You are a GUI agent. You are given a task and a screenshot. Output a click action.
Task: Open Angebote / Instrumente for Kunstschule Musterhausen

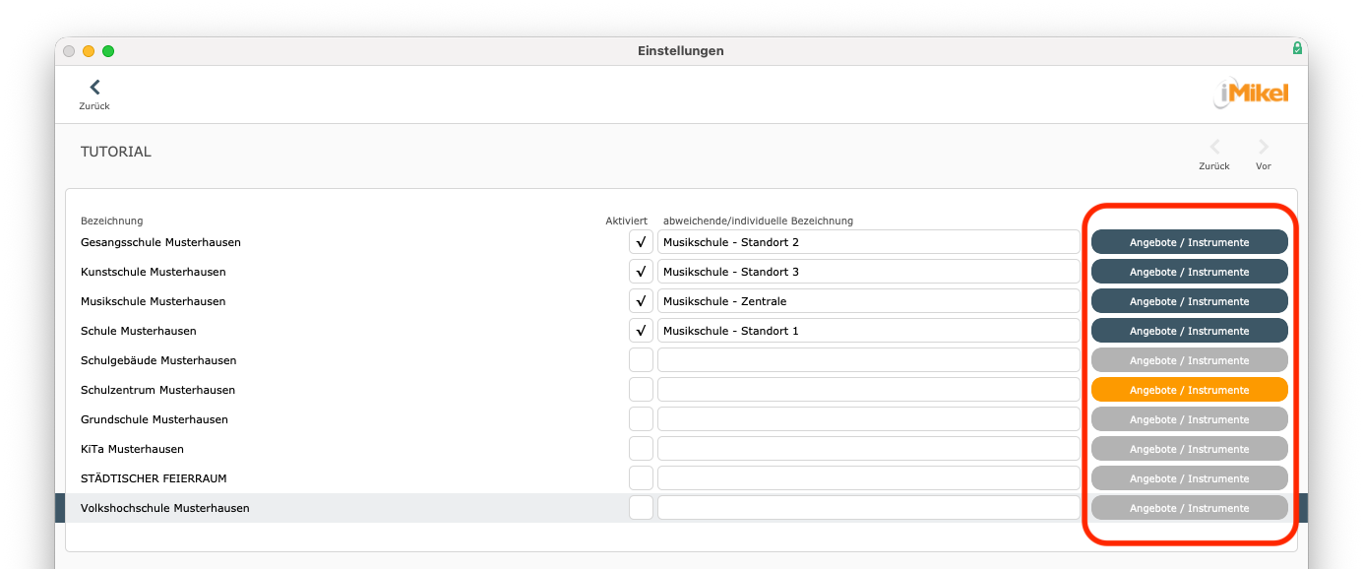coord(1189,272)
